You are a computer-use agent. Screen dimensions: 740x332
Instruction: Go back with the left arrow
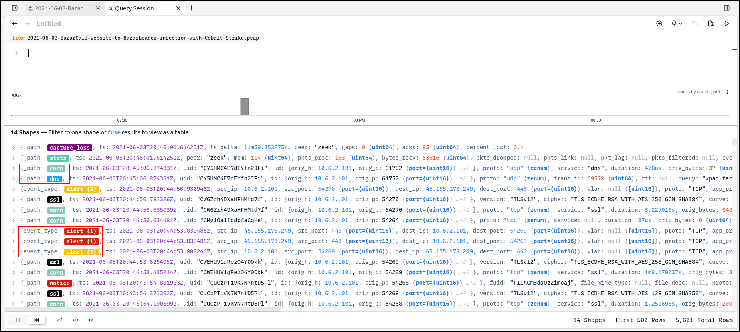pos(15,24)
